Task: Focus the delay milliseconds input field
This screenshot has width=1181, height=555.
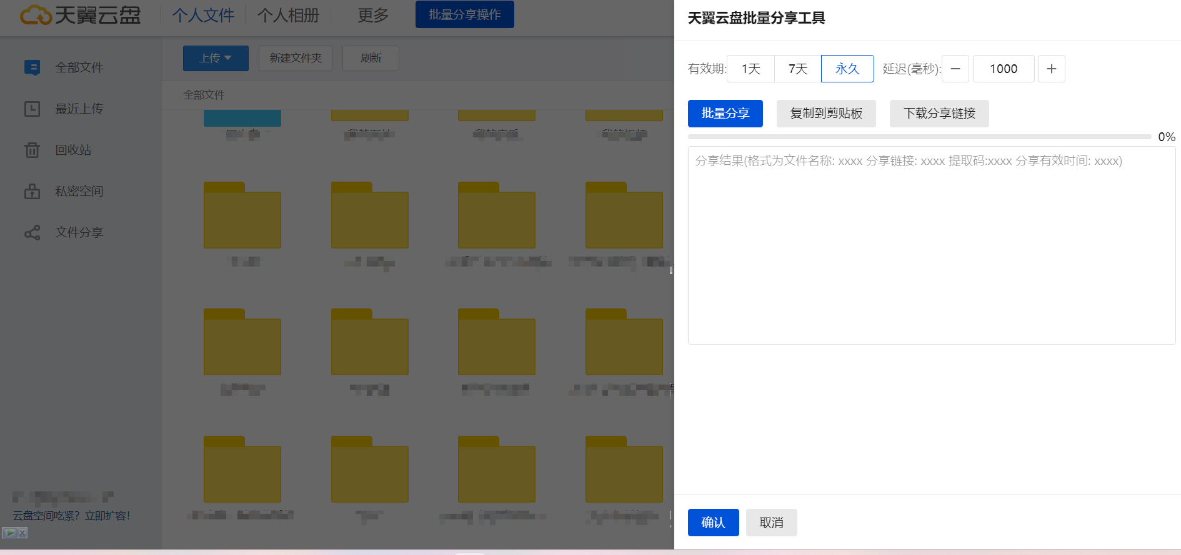Action: 1004,69
